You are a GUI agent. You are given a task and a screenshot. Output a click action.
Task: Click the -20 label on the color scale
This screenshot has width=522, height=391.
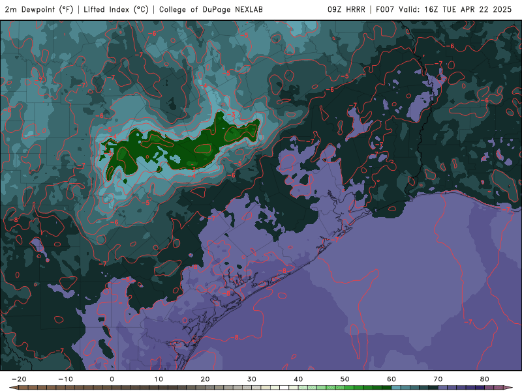click(x=19, y=379)
